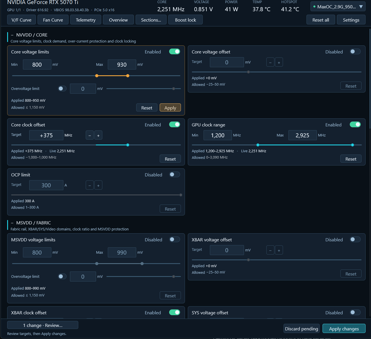Toggle GPU clock range off
371x339 pixels.
click(355, 124)
